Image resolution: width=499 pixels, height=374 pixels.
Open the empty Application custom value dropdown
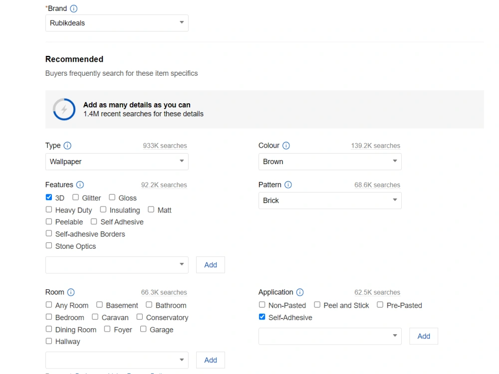click(x=330, y=336)
